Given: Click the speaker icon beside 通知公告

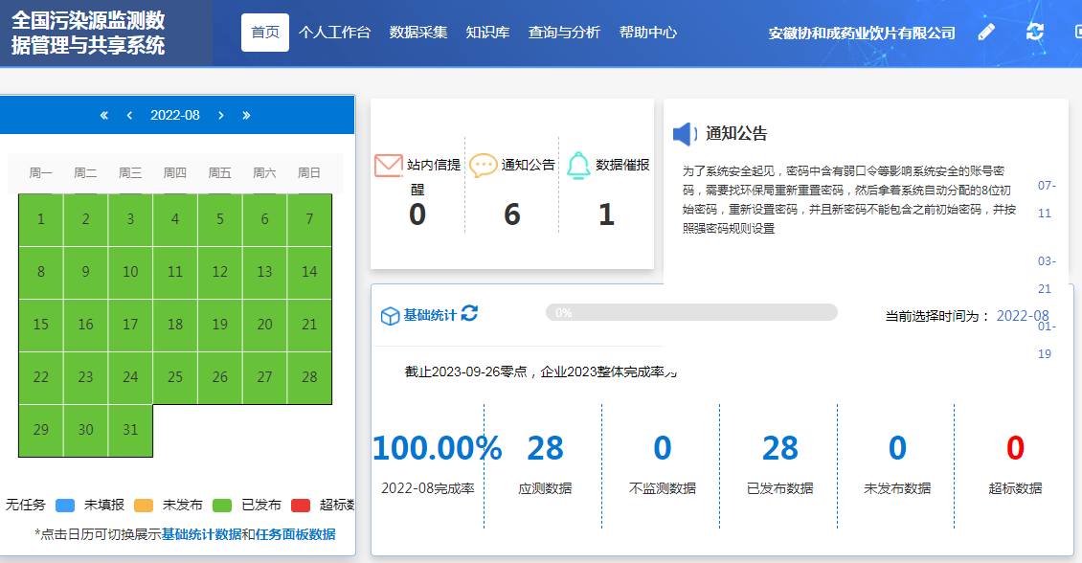Looking at the screenshot, I should pyautogui.click(x=685, y=134).
